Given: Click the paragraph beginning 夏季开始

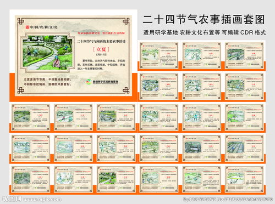Looking at the screenshot, I should click(101, 65).
